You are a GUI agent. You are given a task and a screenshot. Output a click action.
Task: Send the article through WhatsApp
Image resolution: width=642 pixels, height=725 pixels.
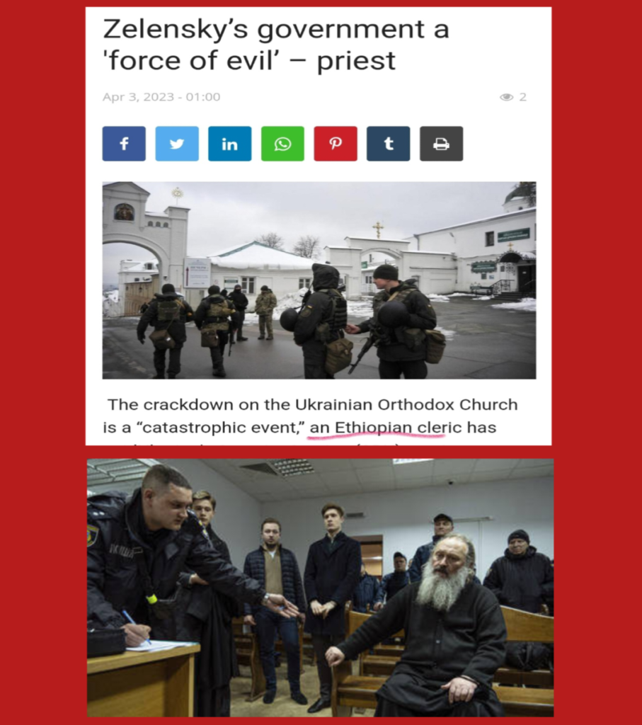click(282, 143)
